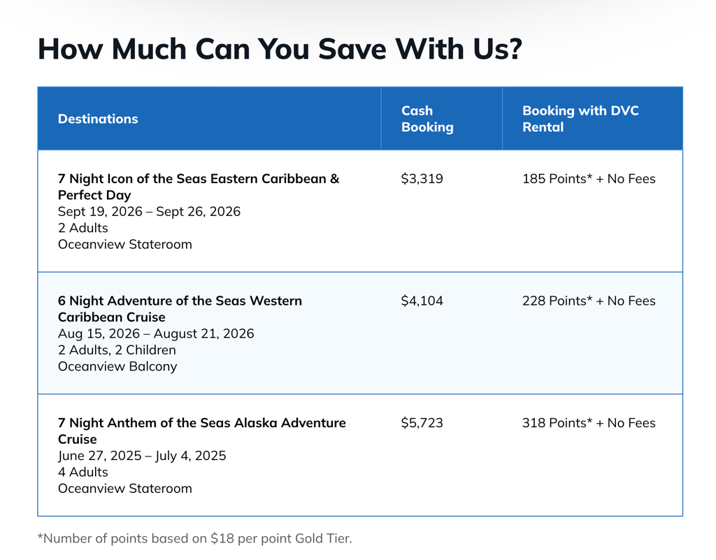The image size is (716, 560).
Task: Click the June 27, 2025 date range
Action: tap(142, 456)
